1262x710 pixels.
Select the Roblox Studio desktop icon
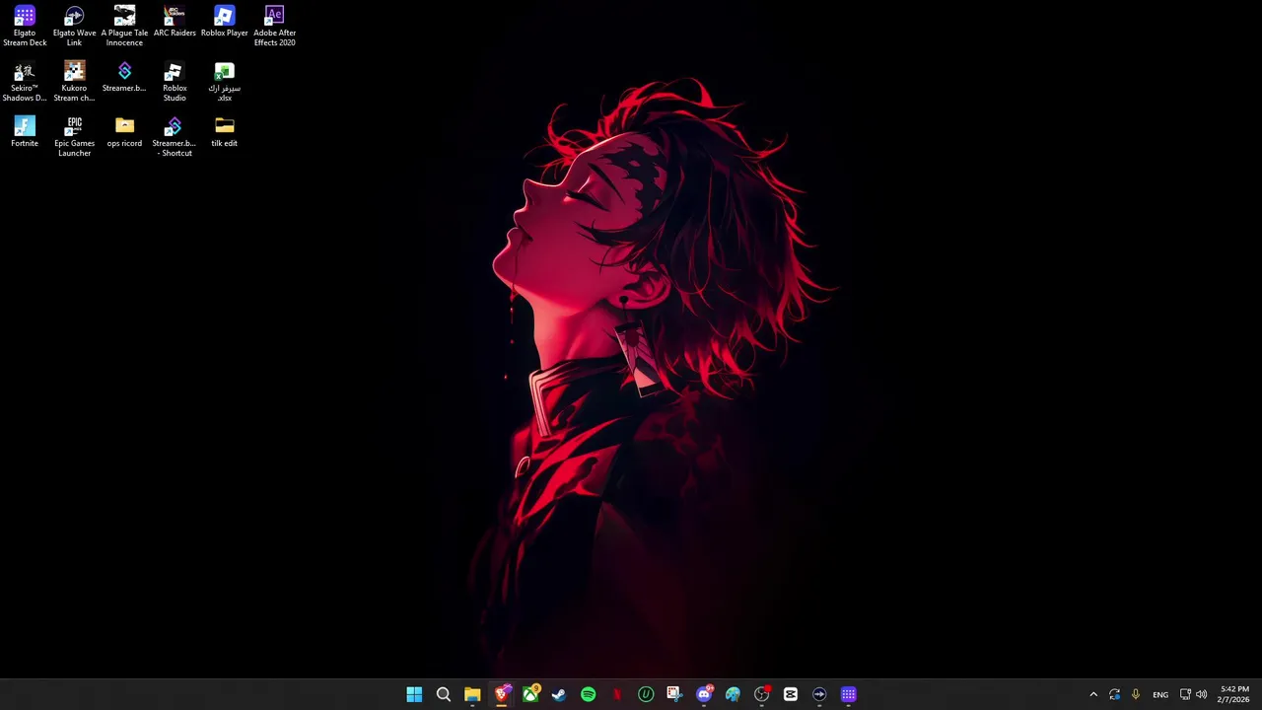coord(175,82)
